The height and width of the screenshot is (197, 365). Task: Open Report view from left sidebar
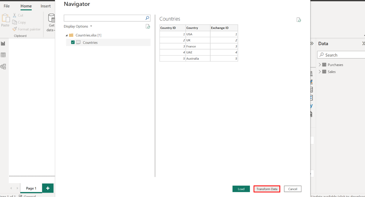[x=3, y=43]
